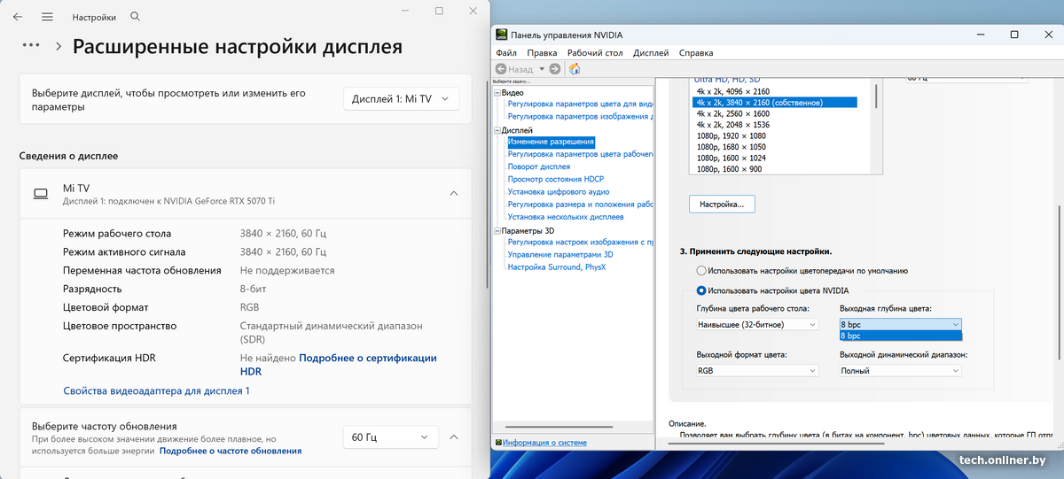This screenshot has height=479, width=1064.
Task: Open Информация о системе link
Action: pos(544,443)
